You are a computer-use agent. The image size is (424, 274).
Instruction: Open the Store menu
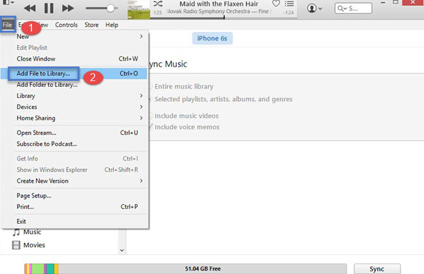click(91, 25)
